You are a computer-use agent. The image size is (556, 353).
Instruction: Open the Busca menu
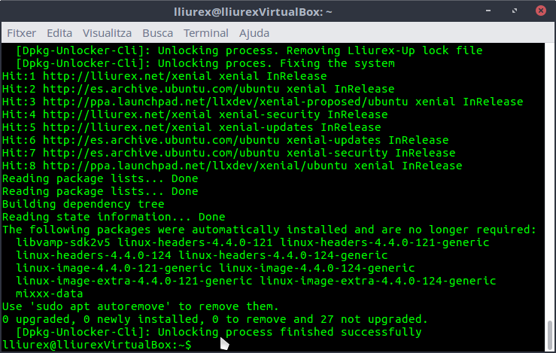point(157,33)
